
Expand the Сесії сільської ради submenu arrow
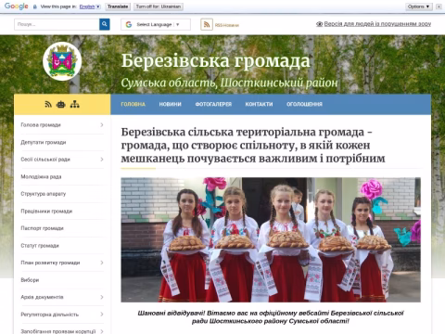coord(102,160)
